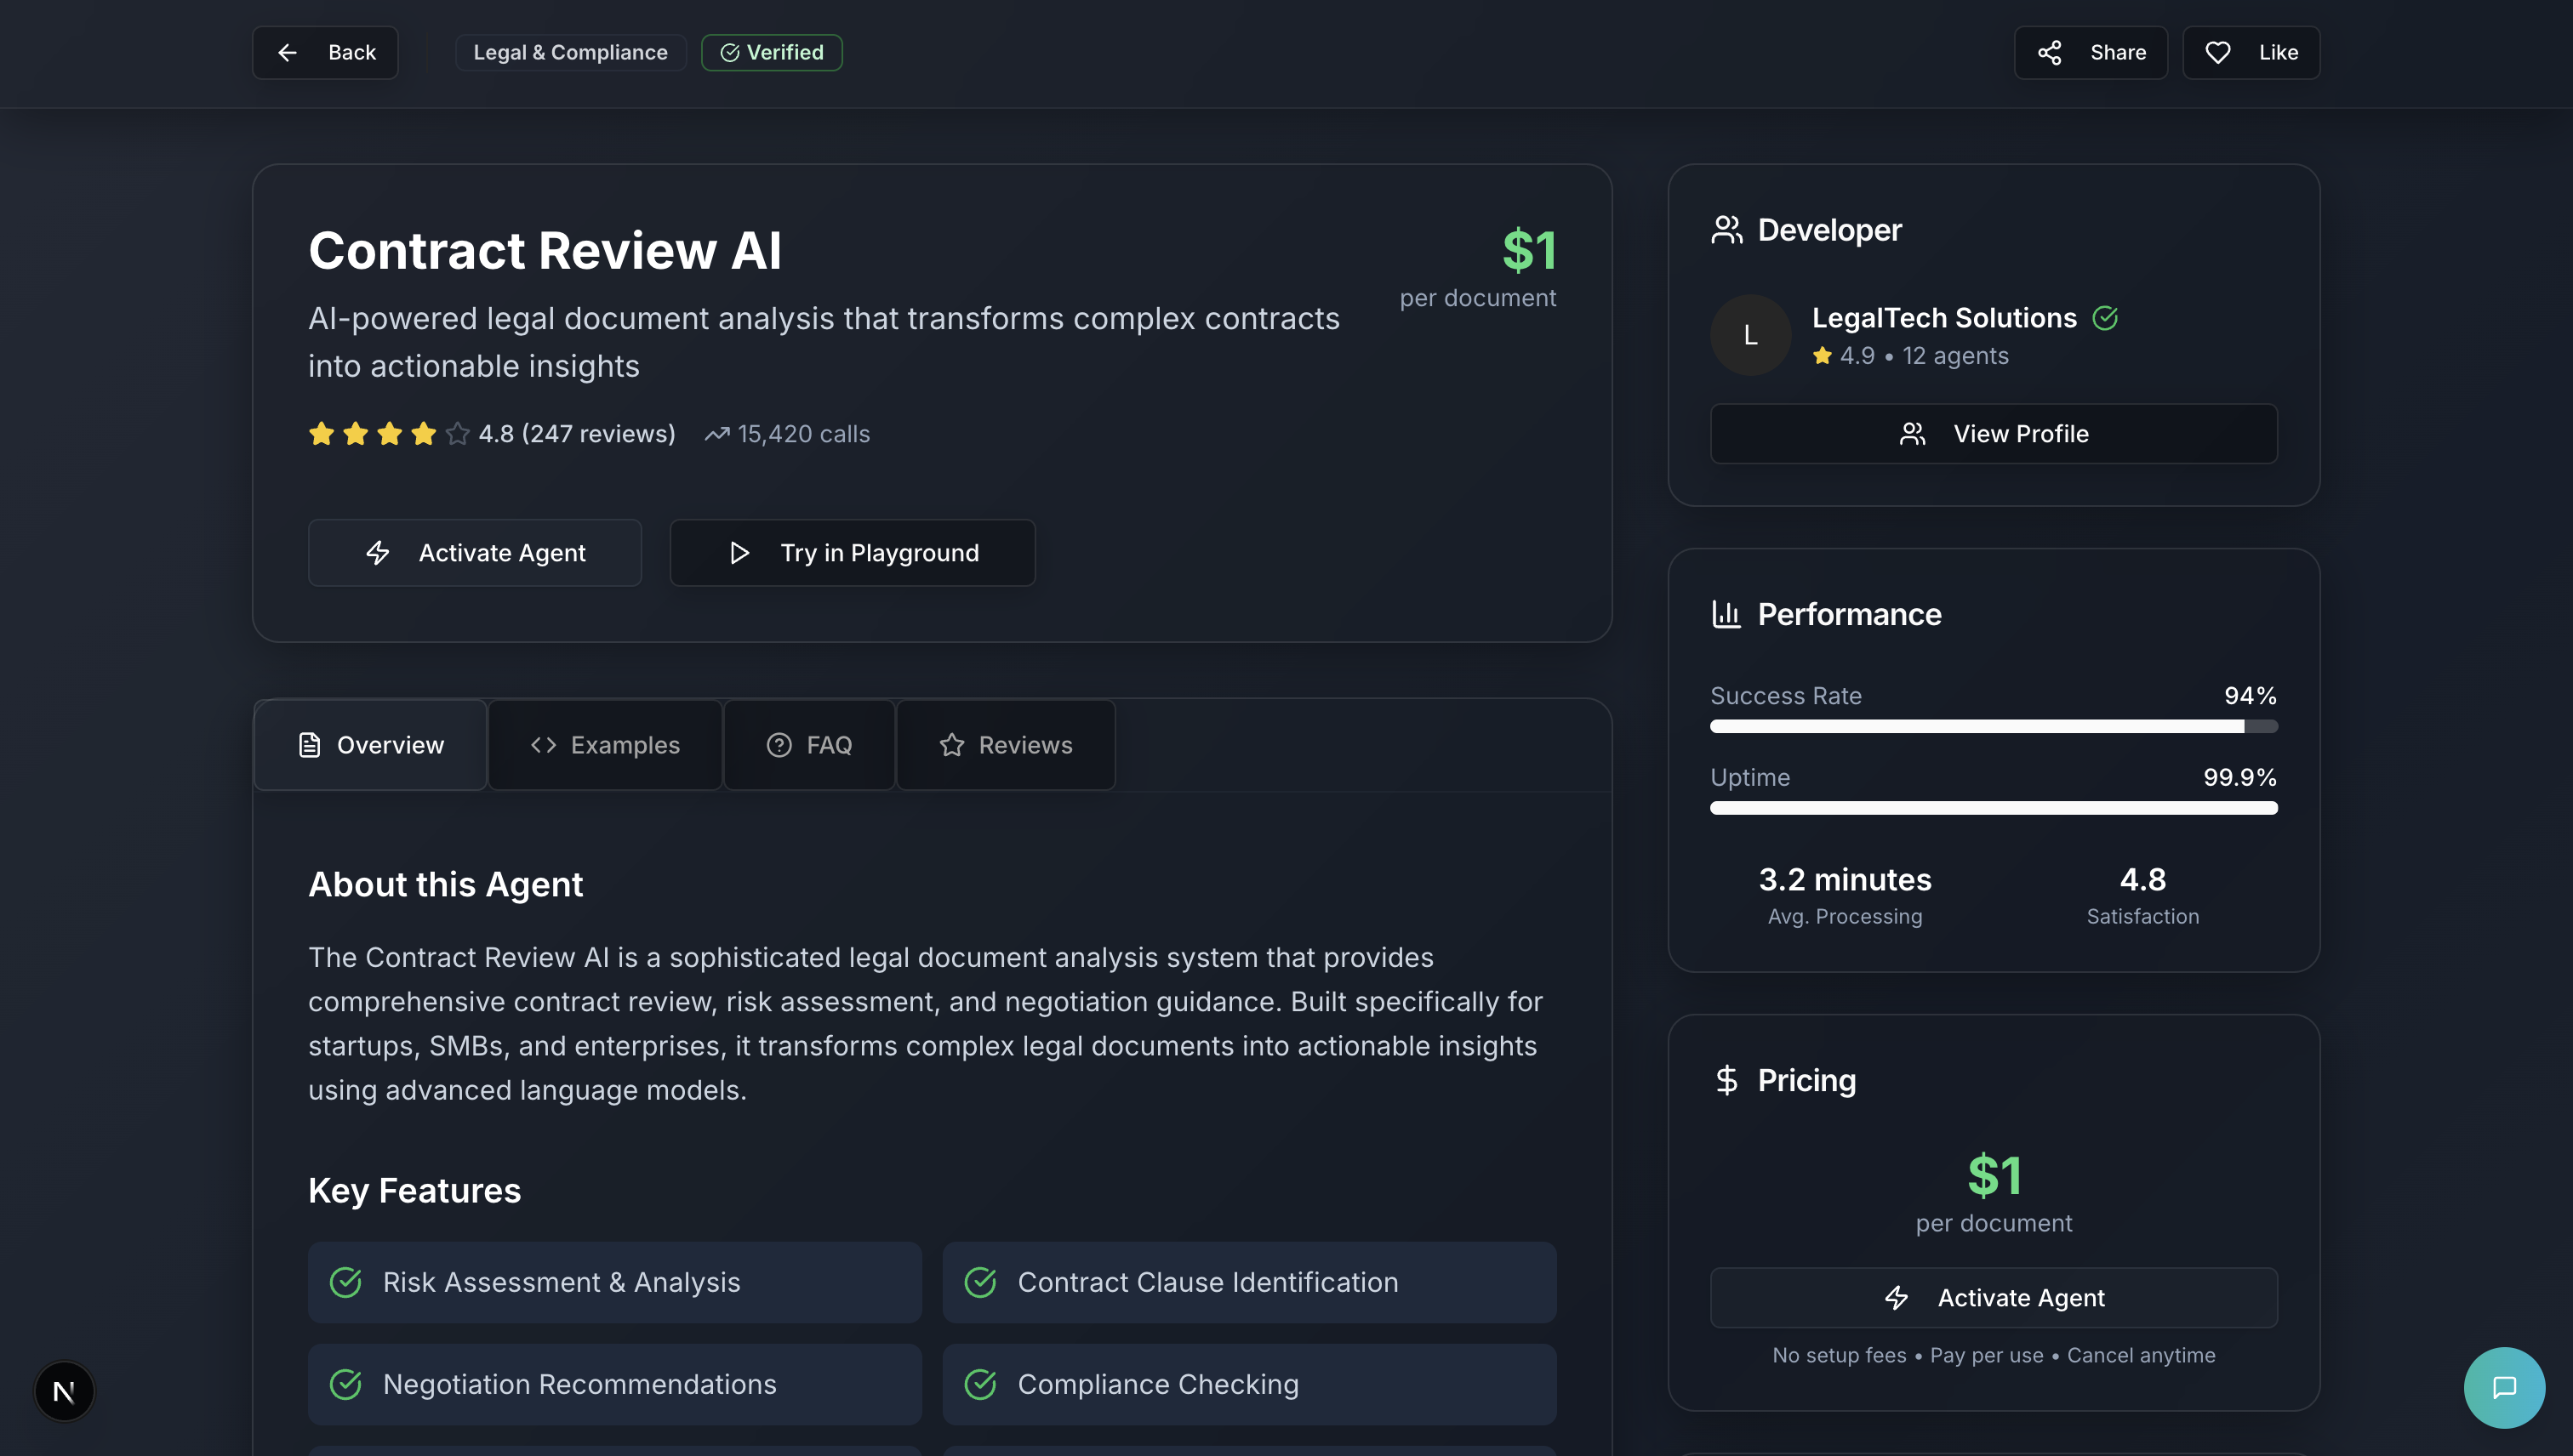
Task: Click View Profile button
Action: [x=1993, y=434]
